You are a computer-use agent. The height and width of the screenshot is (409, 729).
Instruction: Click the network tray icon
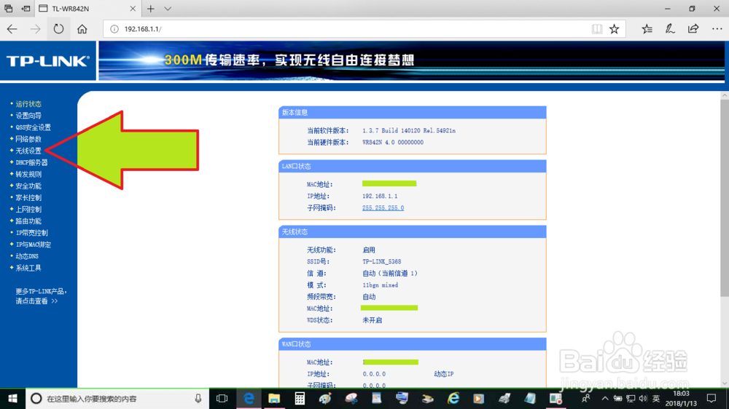(x=631, y=399)
